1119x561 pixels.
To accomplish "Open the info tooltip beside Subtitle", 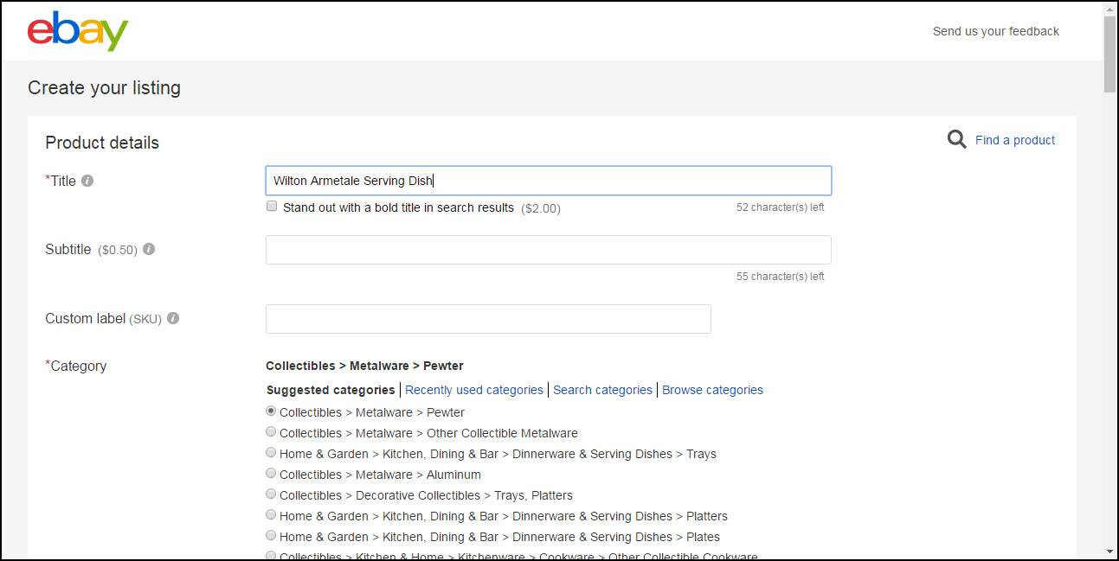I will 148,249.
